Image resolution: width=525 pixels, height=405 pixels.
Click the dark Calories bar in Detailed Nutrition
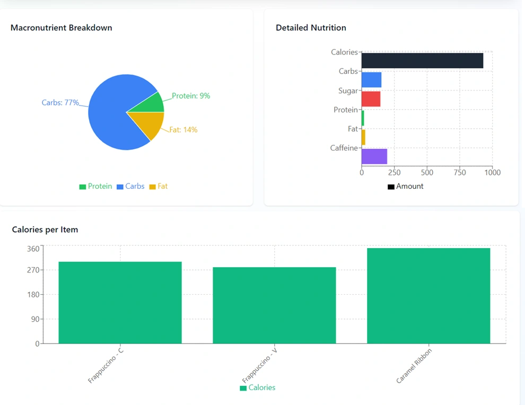pos(422,60)
